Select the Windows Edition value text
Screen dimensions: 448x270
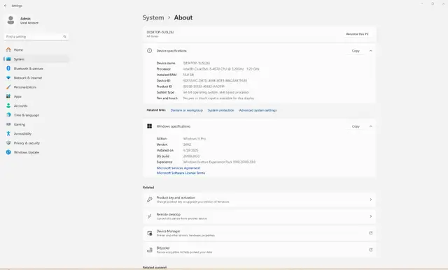tap(195, 139)
